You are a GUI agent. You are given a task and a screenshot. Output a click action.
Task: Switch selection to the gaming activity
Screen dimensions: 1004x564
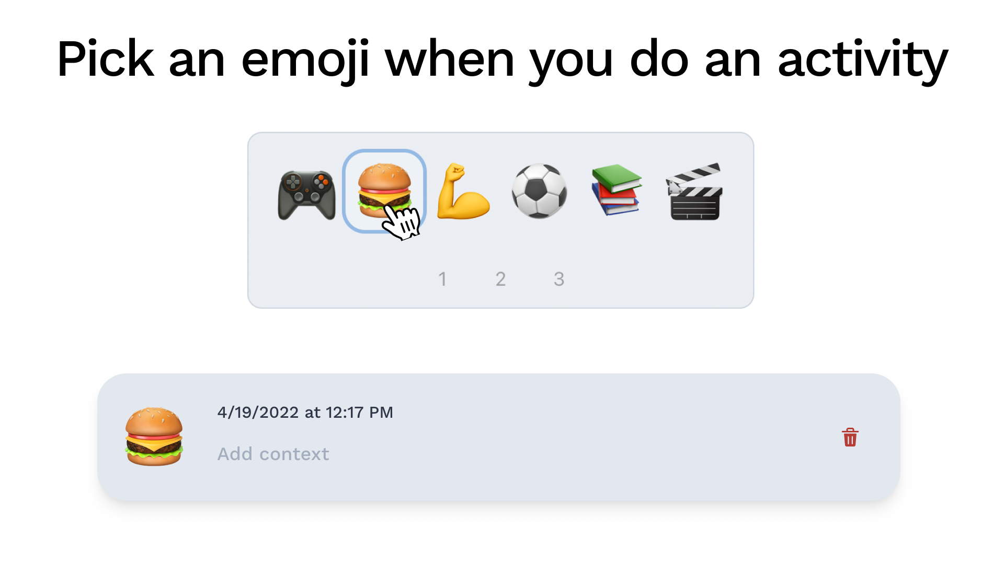coord(306,193)
